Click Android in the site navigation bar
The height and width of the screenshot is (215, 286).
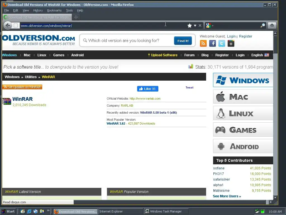(x=78, y=55)
